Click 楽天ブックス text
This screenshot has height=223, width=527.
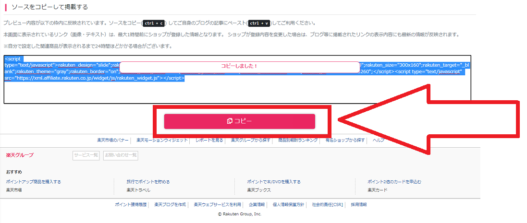point(259,190)
